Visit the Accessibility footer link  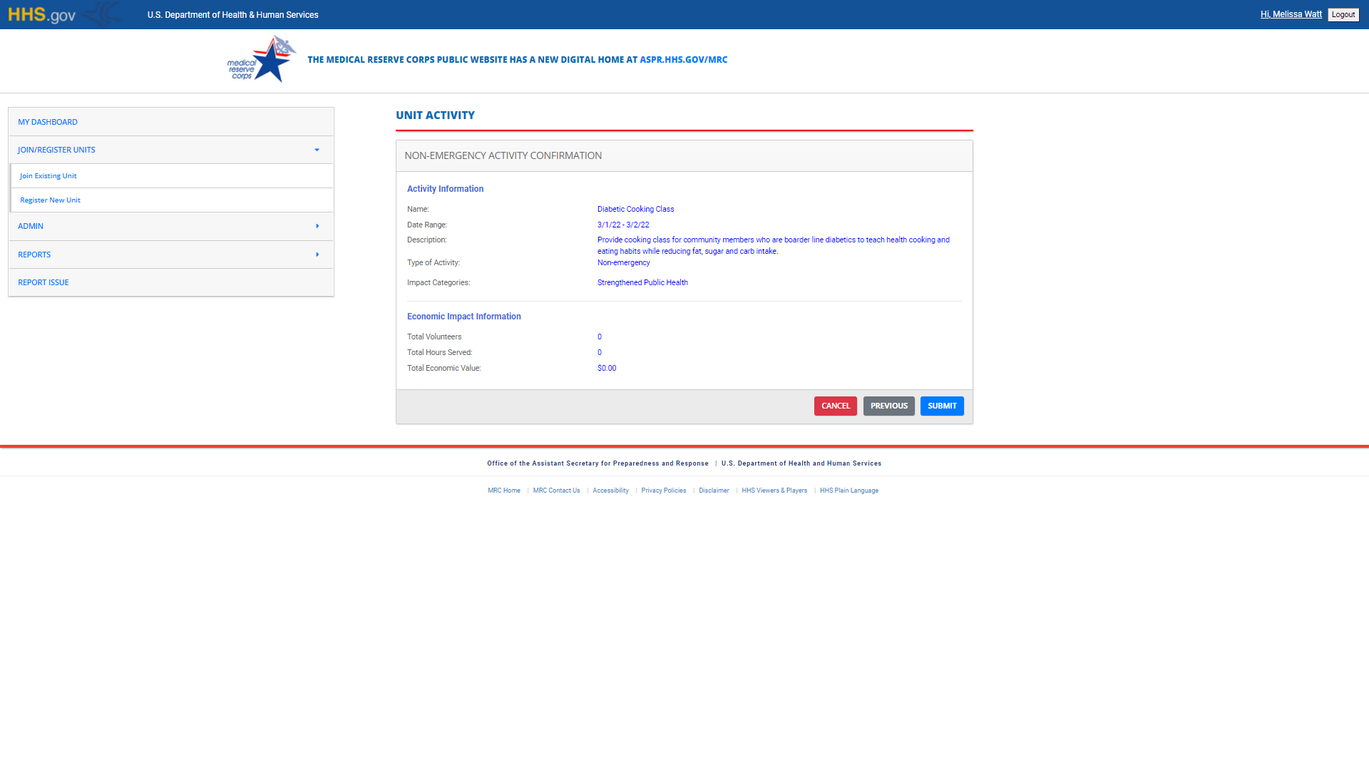tap(610, 491)
